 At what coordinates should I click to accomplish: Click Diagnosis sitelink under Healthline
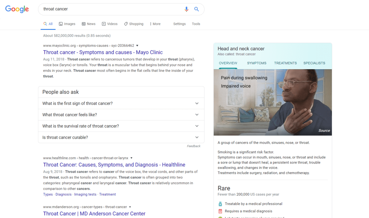point(63,194)
